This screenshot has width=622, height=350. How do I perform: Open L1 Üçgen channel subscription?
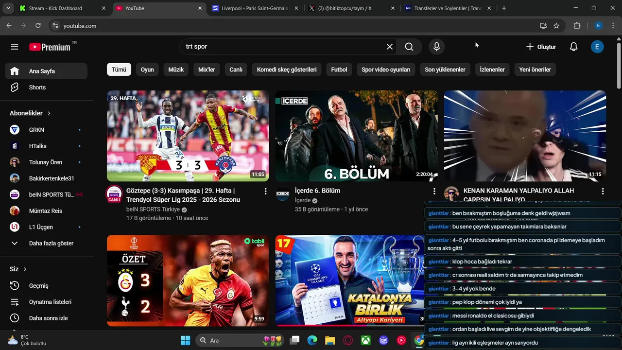pyautogui.click(x=47, y=227)
